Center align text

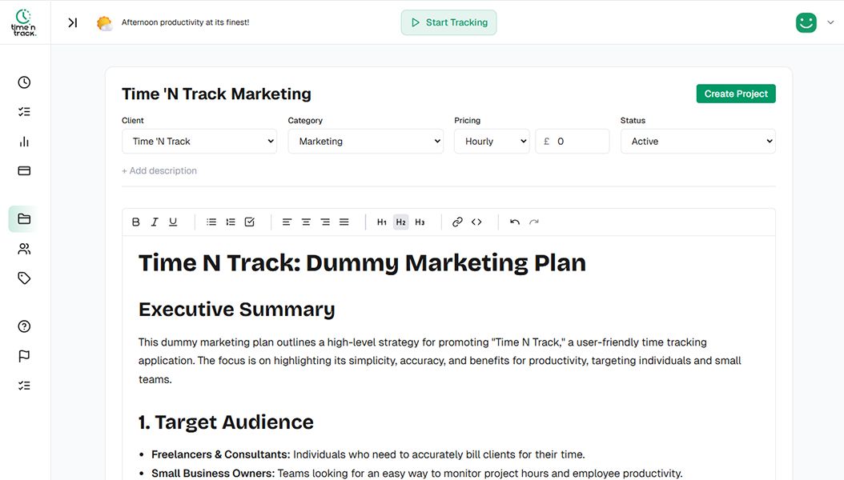[306, 222]
